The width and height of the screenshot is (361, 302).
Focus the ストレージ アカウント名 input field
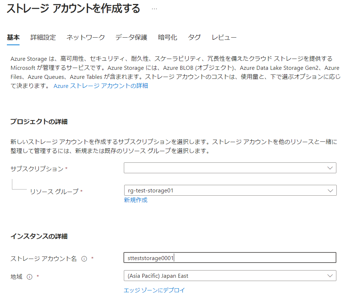[230, 258]
